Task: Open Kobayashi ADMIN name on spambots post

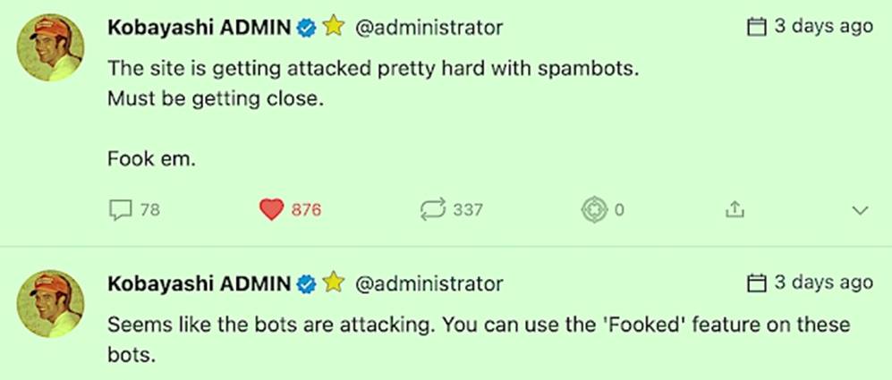Action: click(199, 28)
